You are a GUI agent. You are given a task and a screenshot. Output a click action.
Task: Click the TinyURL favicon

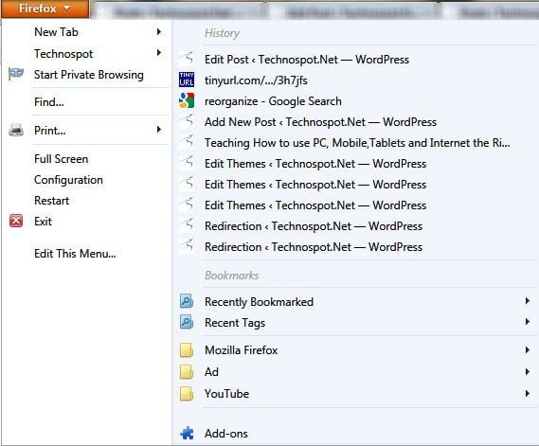tap(187, 80)
